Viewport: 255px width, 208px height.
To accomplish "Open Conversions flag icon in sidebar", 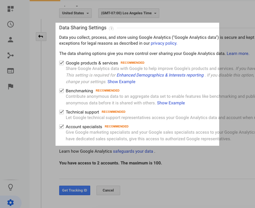I will [x=10, y=86].
